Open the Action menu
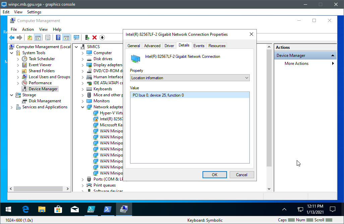The image size is (344, 224). click(28, 29)
